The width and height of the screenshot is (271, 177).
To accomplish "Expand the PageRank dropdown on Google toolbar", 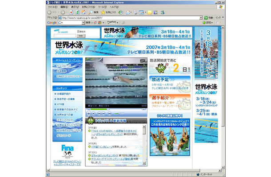I will (118, 23).
